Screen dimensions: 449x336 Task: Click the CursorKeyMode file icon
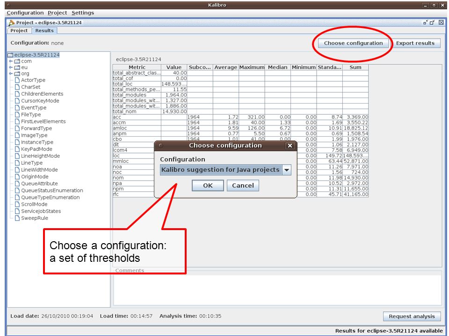(17, 101)
